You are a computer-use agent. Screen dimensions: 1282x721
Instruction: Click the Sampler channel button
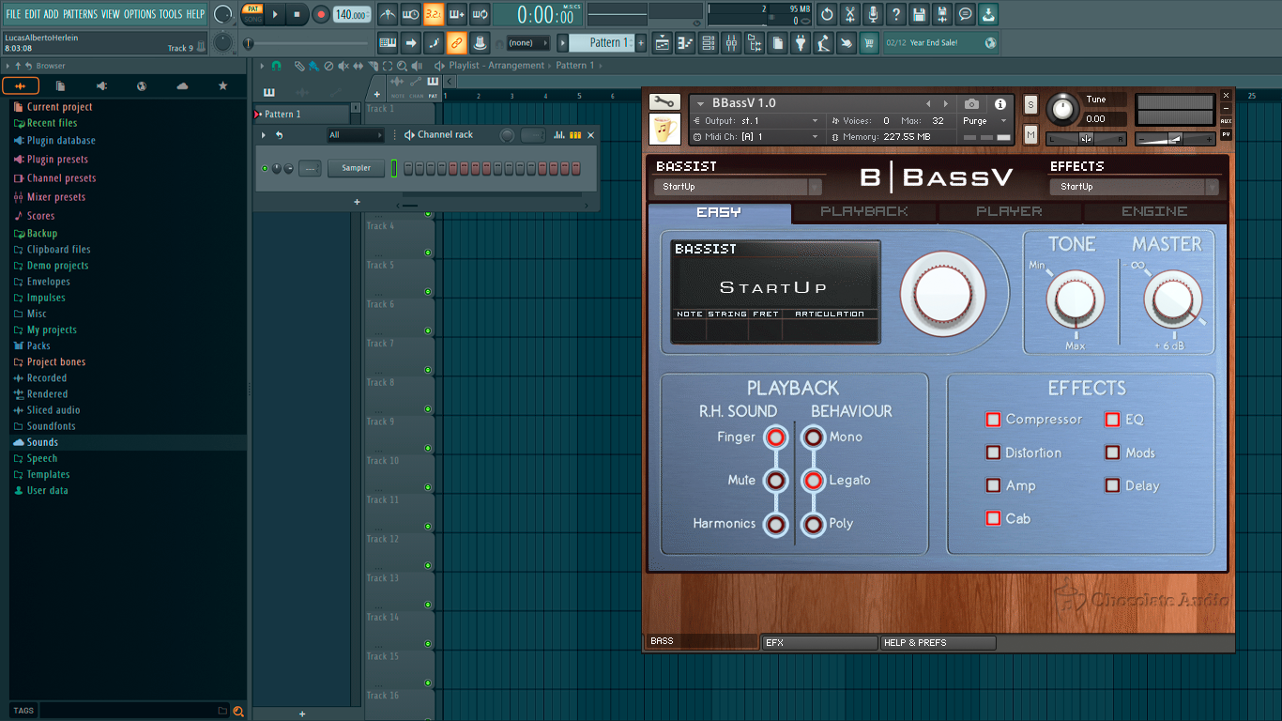(356, 168)
